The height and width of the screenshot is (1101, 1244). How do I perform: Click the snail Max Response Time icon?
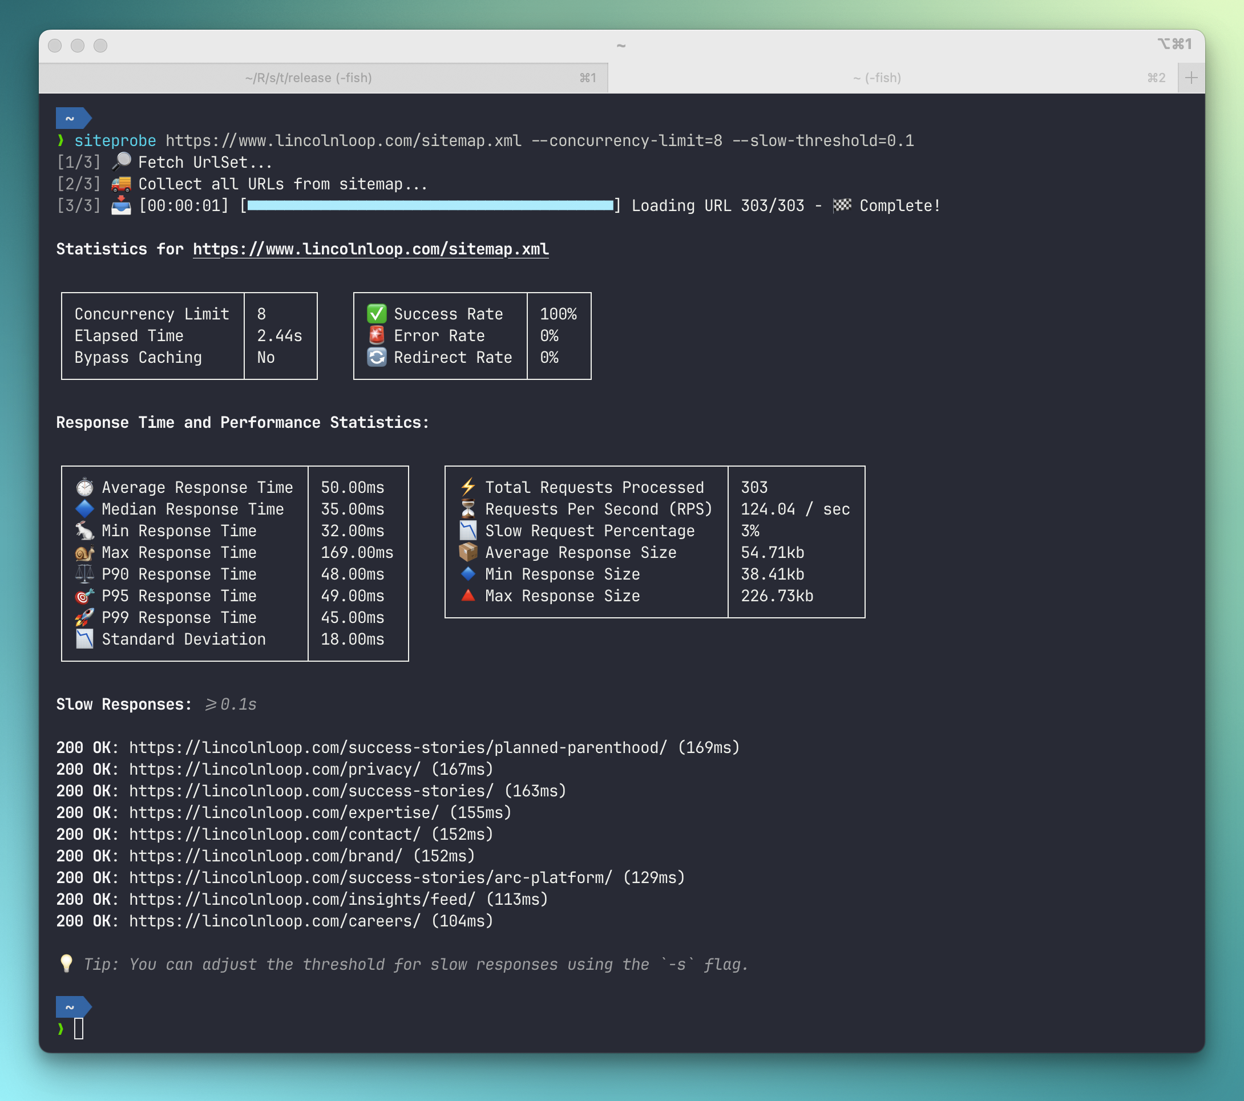point(84,552)
